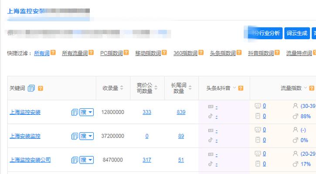Click 竞价公司数量 value 333
The image size is (316, 174).
(147, 112)
